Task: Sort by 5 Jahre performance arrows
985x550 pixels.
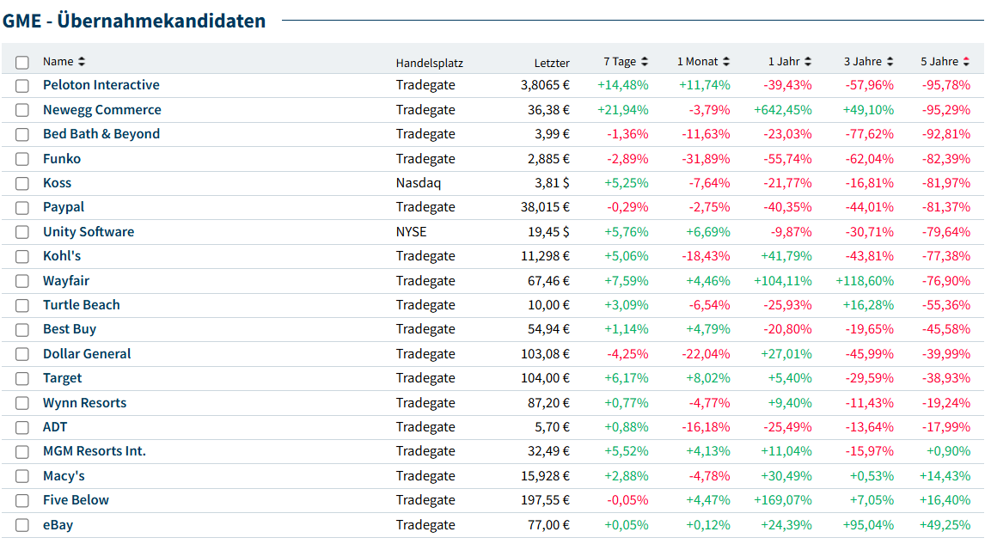Action: pyautogui.click(x=966, y=62)
